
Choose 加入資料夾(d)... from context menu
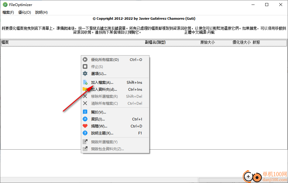(115, 90)
